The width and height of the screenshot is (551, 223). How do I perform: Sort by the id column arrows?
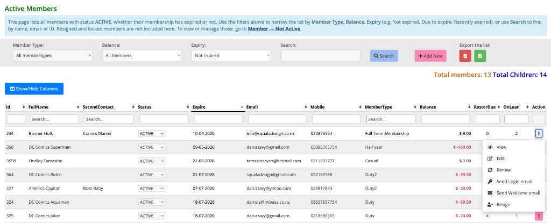[24, 107]
